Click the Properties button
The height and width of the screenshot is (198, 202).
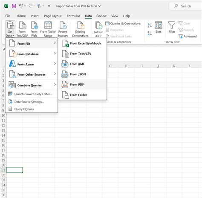pos(115,30)
